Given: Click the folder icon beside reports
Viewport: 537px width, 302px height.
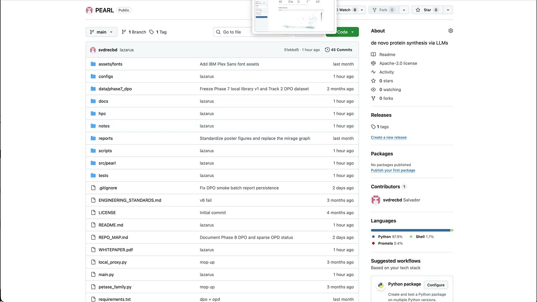Looking at the screenshot, I should (x=93, y=138).
